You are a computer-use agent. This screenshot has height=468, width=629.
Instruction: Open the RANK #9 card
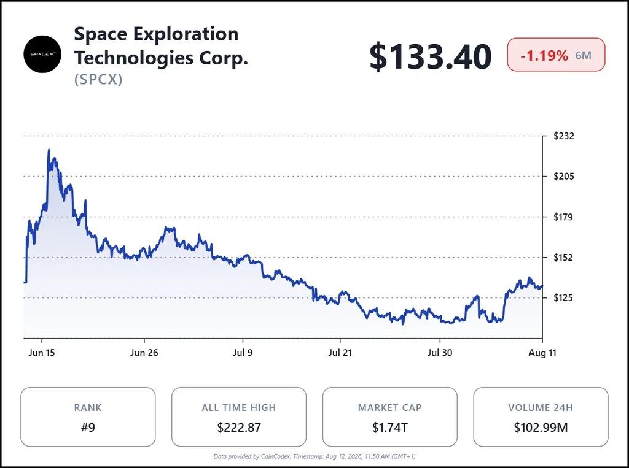pyautogui.click(x=88, y=416)
